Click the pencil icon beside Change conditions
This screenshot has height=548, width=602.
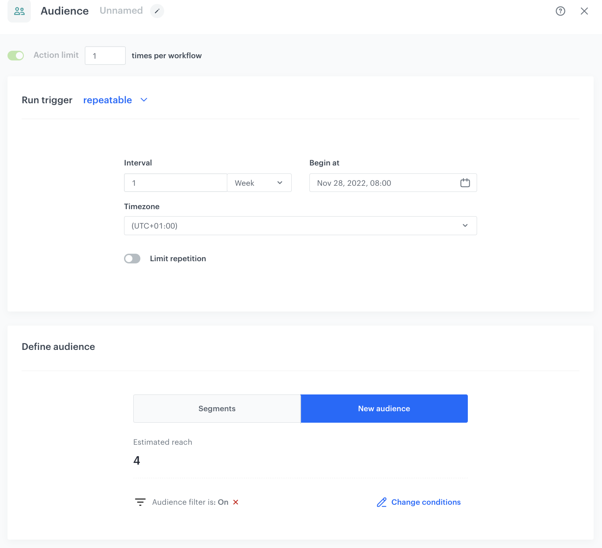click(381, 502)
